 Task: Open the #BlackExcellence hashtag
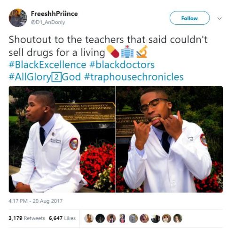47,65
